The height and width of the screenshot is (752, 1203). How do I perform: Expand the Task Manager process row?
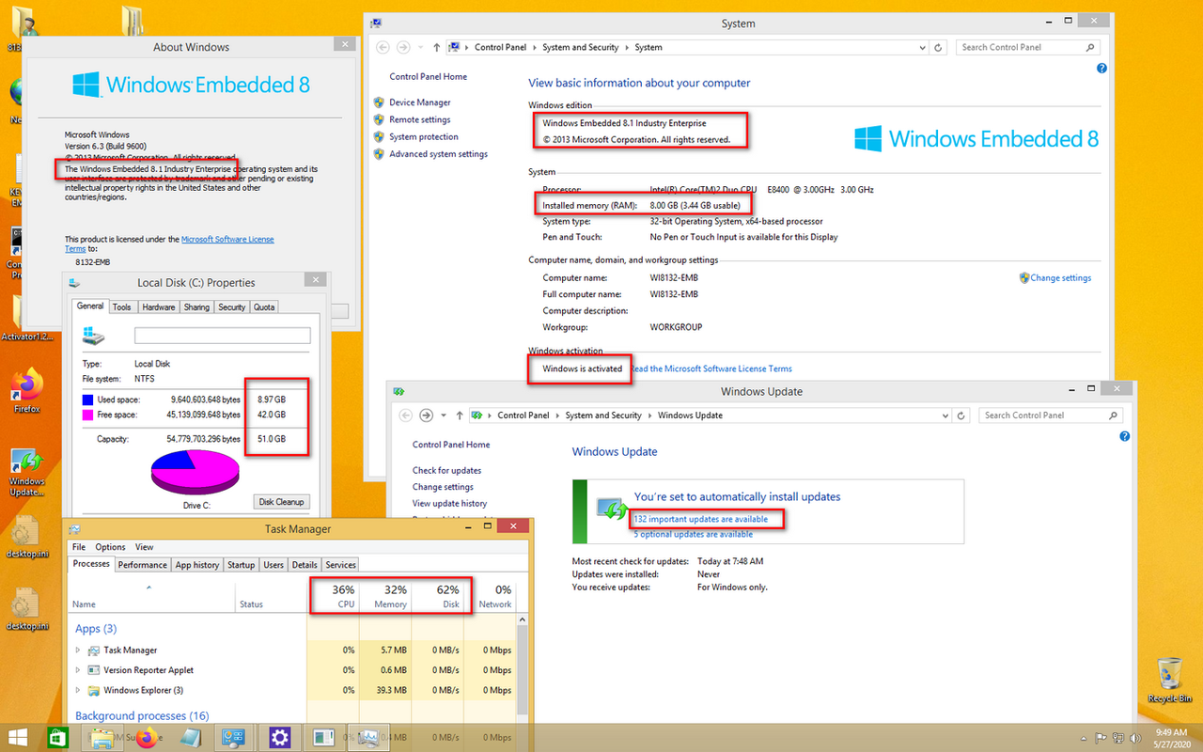click(78, 650)
